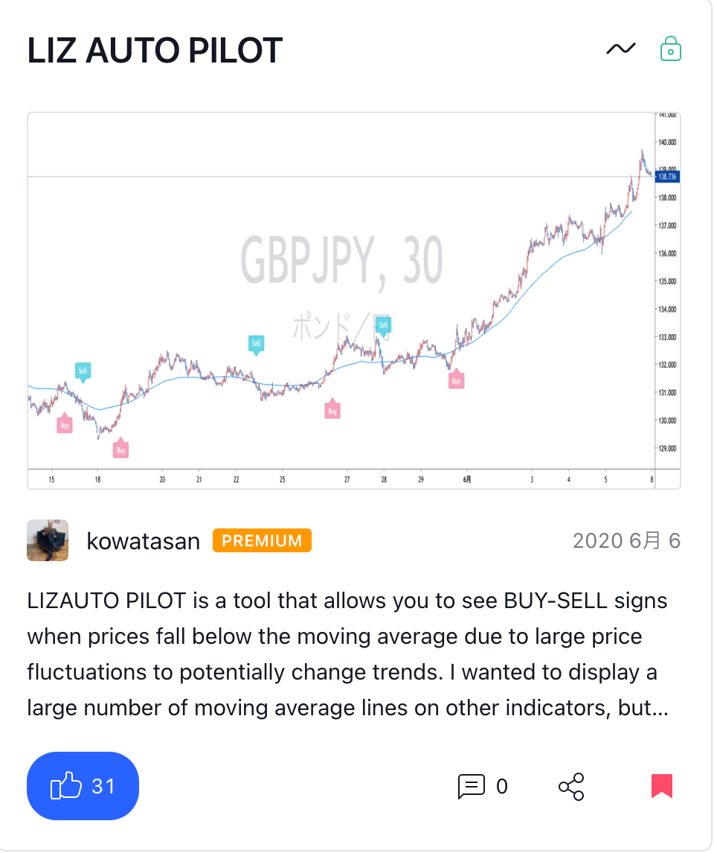Click the share icon
Image resolution: width=714 pixels, height=853 pixels.
tap(571, 786)
